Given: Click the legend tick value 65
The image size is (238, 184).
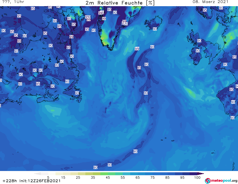Looking at the screenshot, I should point(138,177).
